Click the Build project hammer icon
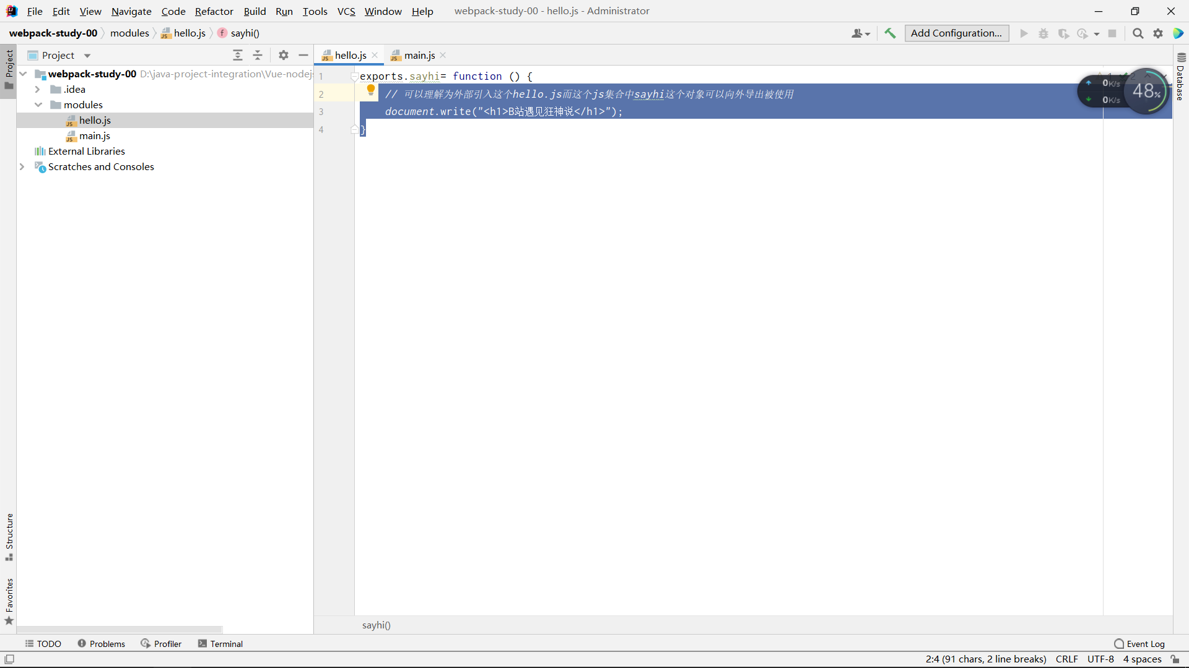The image size is (1189, 668). (x=890, y=33)
